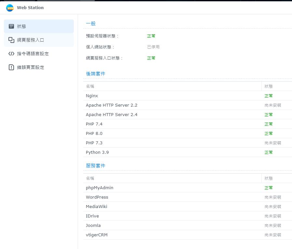Image resolution: width=292 pixels, height=249 pixels.
Task: Select the PHP 7.3 row
Action: pyautogui.click(x=188, y=143)
